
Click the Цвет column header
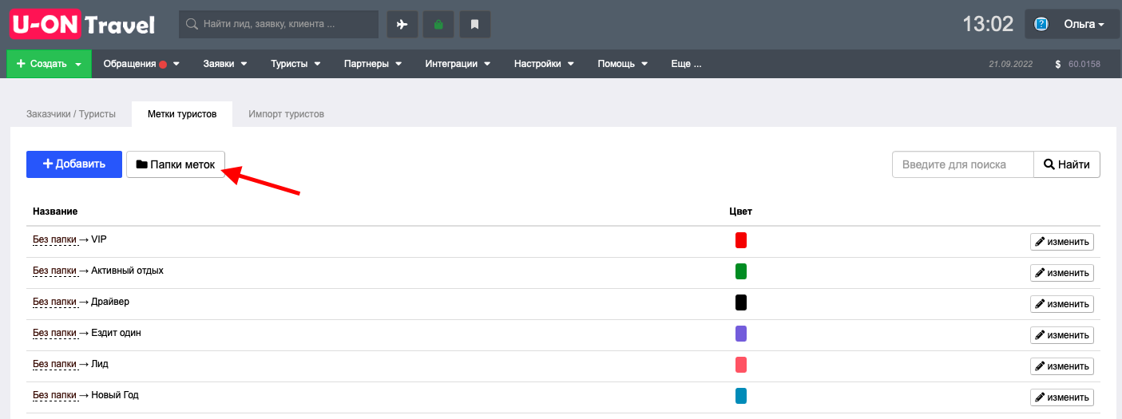(x=741, y=211)
